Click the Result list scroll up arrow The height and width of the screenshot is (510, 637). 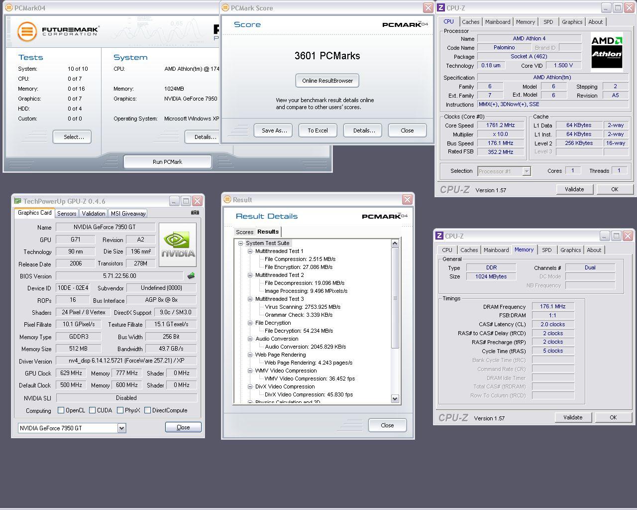(395, 243)
